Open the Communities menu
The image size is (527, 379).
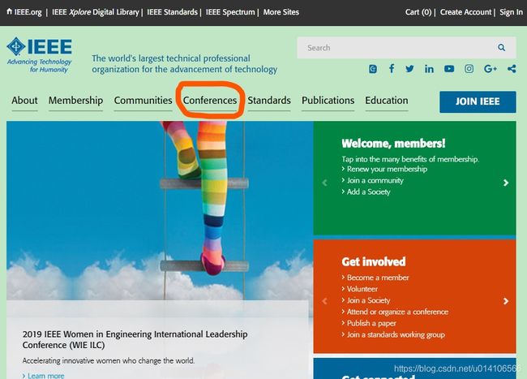(x=143, y=101)
